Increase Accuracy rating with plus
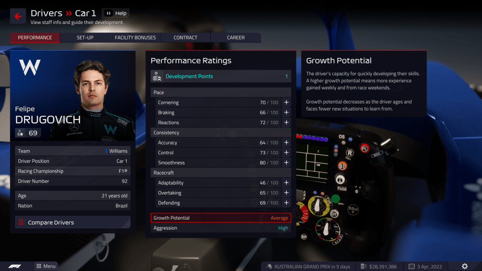 (x=286, y=143)
